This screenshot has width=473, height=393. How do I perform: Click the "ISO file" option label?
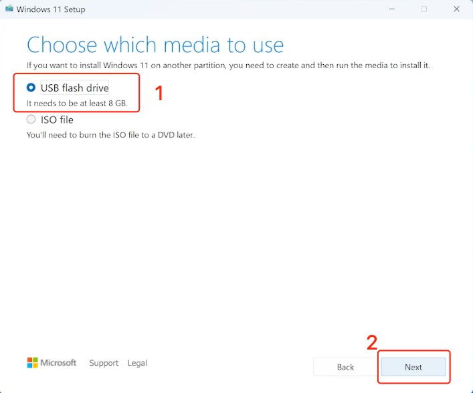pyautogui.click(x=57, y=120)
